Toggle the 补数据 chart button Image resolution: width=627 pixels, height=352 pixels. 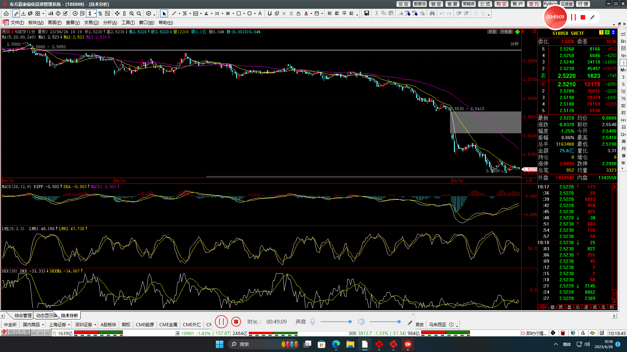[506, 32]
